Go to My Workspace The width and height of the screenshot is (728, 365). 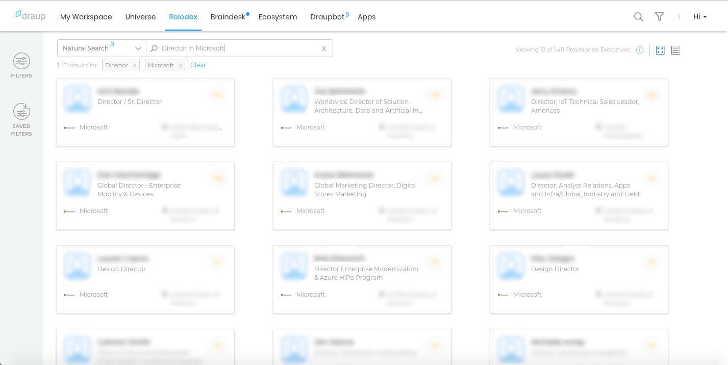tap(86, 17)
